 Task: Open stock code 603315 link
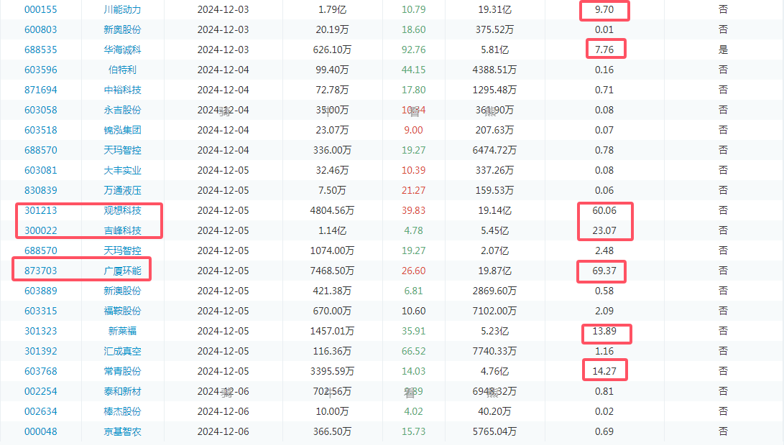(40, 311)
